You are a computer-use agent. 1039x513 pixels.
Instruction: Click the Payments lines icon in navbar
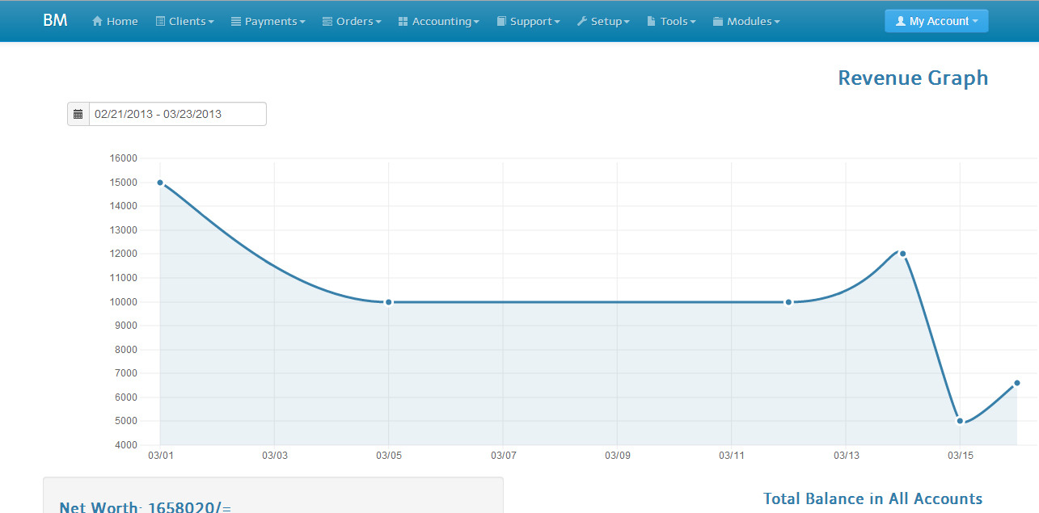tap(236, 22)
